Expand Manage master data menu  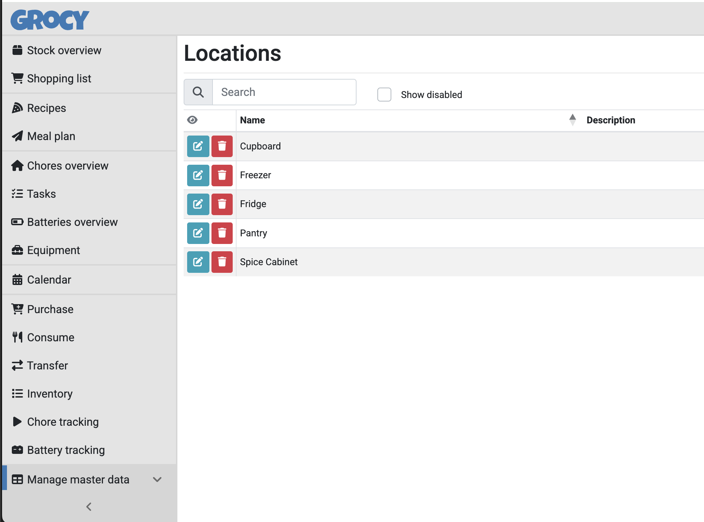pyautogui.click(x=89, y=480)
